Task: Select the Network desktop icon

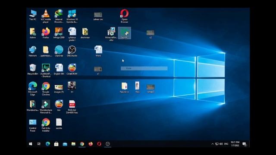Action: click(33, 51)
